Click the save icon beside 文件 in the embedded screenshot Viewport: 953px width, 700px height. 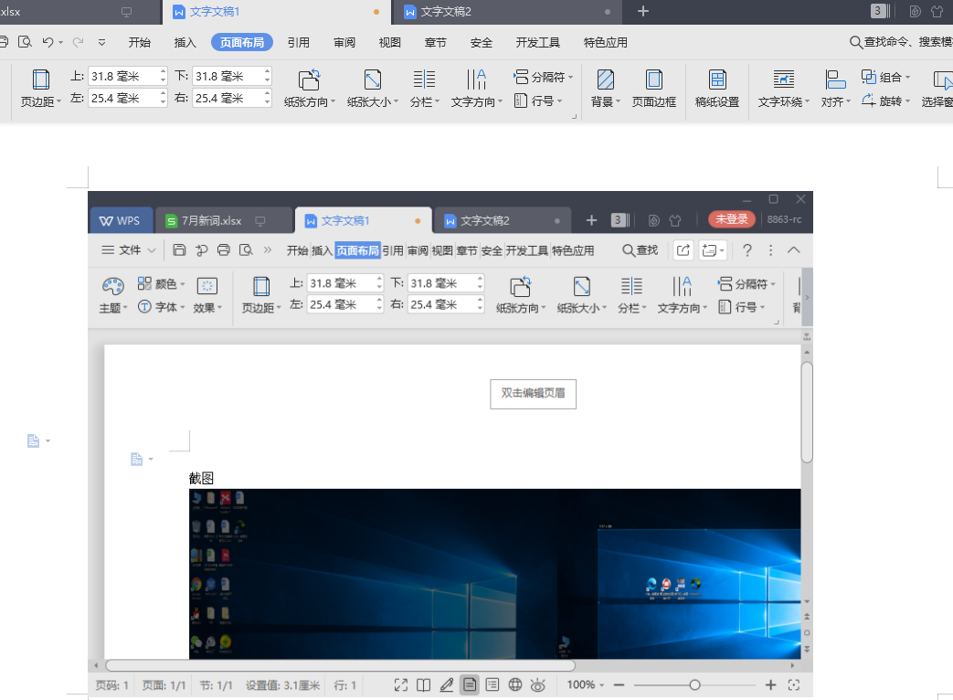(179, 249)
